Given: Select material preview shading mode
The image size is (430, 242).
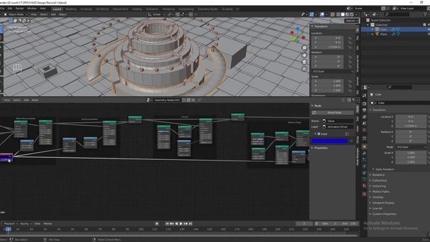Looking at the screenshot, I should click(x=347, y=14).
